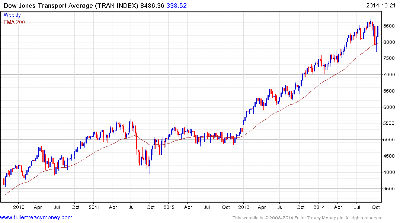400x223 pixels.
Task: Click the 2014 x-axis label
Action: [319, 207]
